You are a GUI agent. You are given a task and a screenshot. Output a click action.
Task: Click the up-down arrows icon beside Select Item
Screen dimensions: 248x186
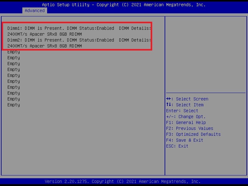coord(169,105)
